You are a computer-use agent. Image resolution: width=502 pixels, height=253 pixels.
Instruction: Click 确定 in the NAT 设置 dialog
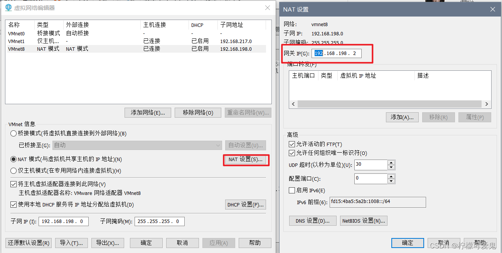pos(408,243)
